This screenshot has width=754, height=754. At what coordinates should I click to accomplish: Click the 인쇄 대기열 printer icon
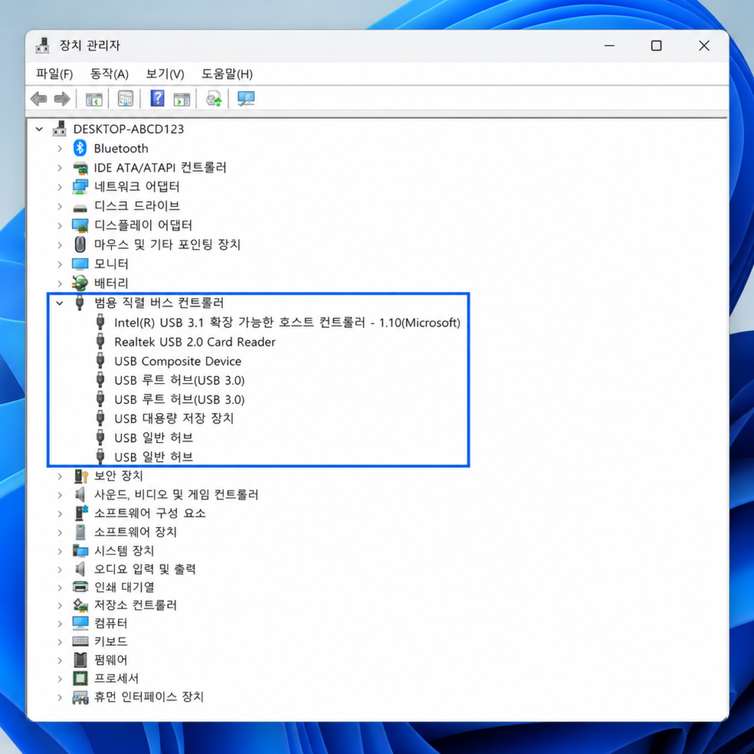[x=80, y=587]
